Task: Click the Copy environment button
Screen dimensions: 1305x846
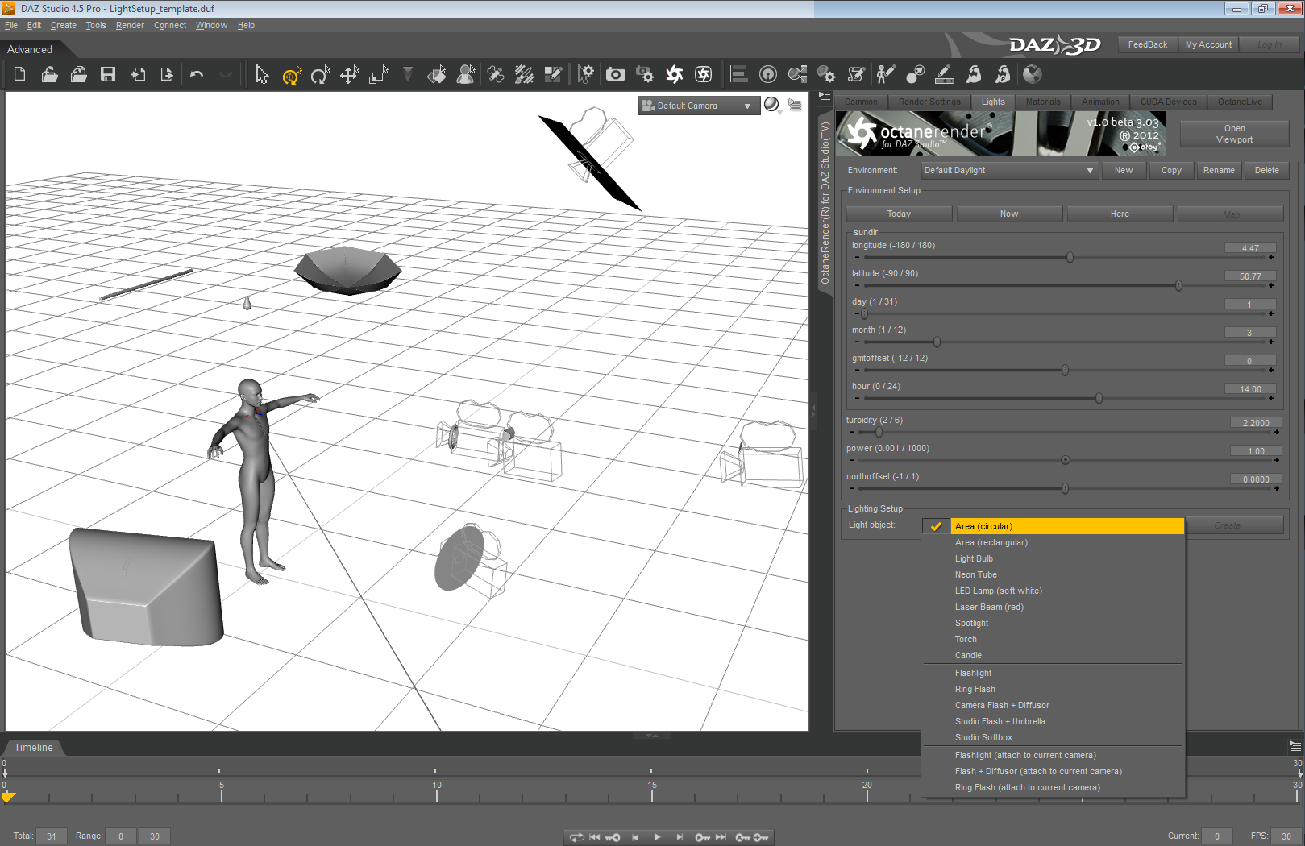Action: click(1171, 171)
